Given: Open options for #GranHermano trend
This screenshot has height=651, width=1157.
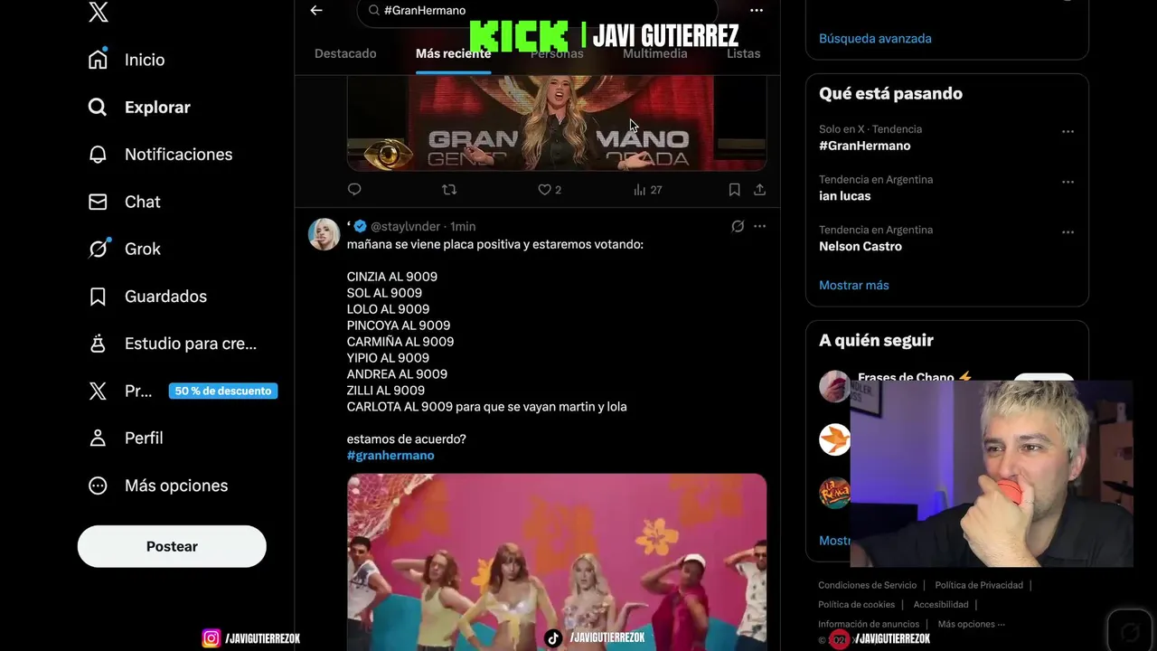Looking at the screenshot, I should [1068, 131].
